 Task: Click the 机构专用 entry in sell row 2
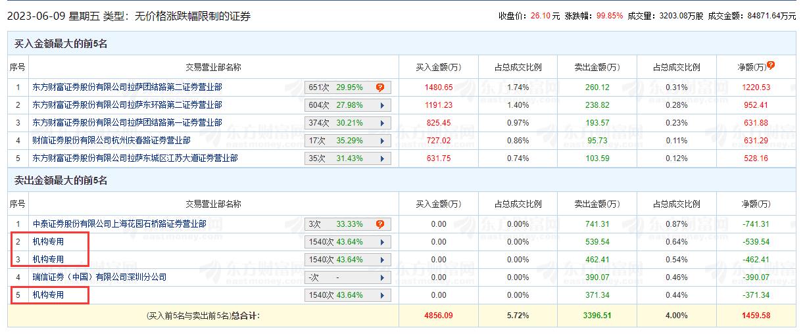coord(48,242)
